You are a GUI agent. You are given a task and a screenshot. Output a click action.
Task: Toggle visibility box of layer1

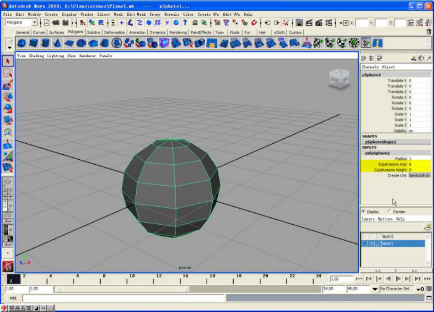[x=365, y=243]
